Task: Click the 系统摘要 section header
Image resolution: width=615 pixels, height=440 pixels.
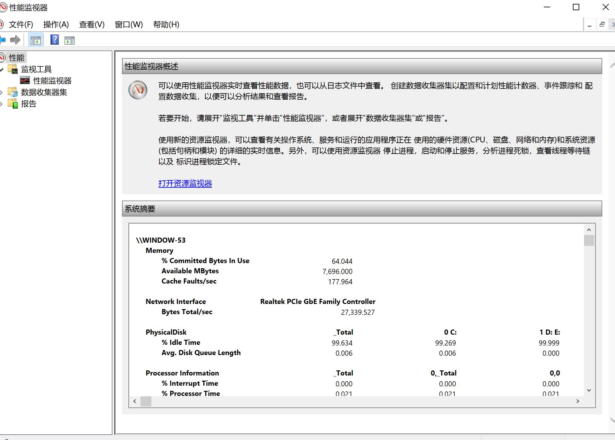Action: pos(362,209)
